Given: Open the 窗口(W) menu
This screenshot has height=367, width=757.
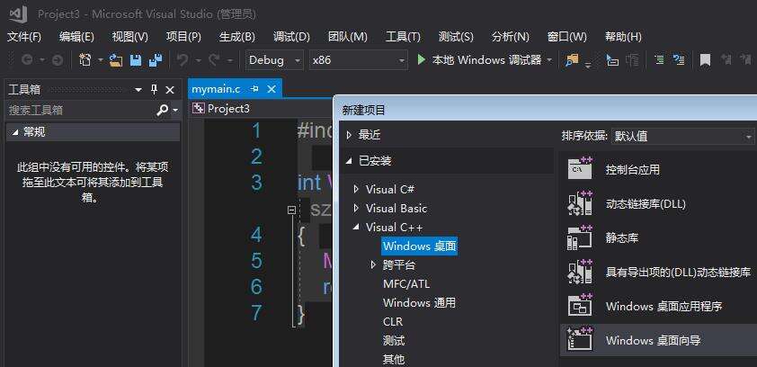Looking at the screenshot, I should pyautogui.click(x=566, y=37).
